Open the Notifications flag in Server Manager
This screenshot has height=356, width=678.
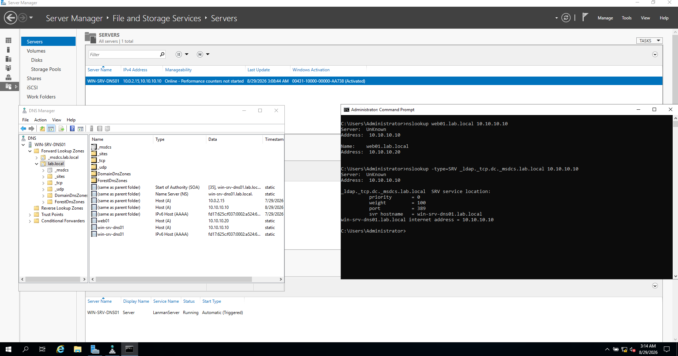(585, 17)
